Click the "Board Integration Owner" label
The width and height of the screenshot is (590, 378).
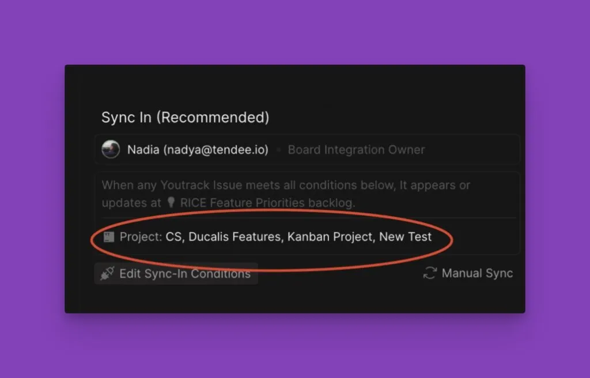pyautogui.click(x=356, y=150)
